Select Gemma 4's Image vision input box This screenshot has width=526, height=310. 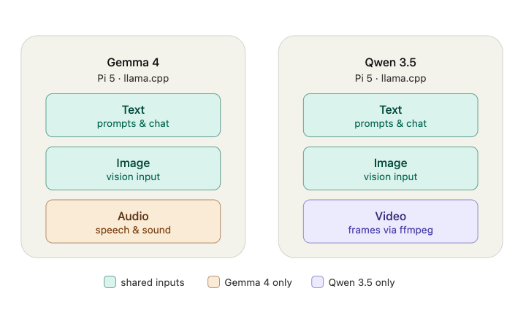[133, 168]
